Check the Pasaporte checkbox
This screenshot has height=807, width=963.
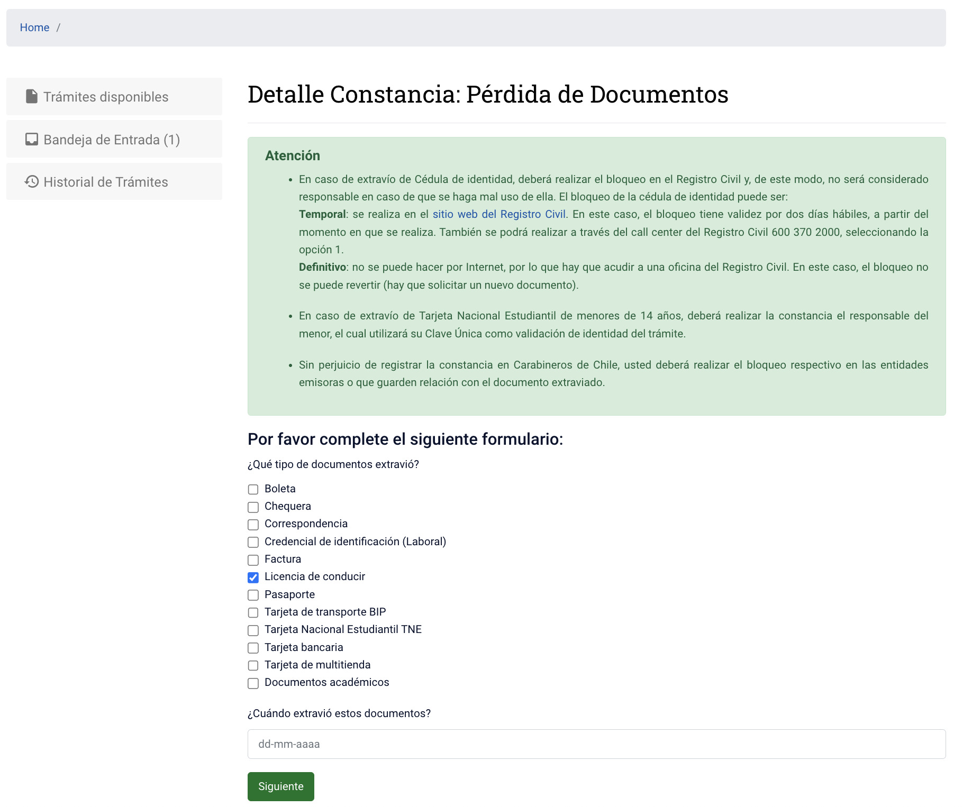tap(252, 595)
